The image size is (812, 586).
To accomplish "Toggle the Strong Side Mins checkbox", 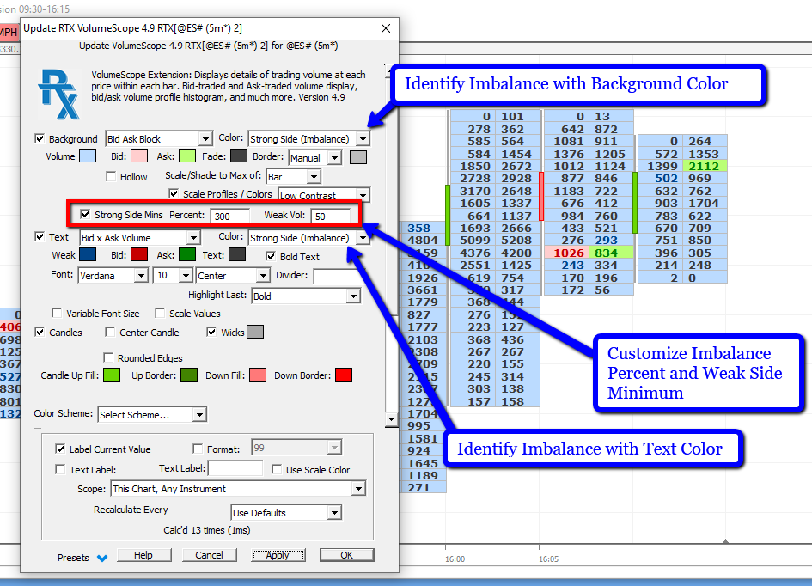I will click(84, 214).
